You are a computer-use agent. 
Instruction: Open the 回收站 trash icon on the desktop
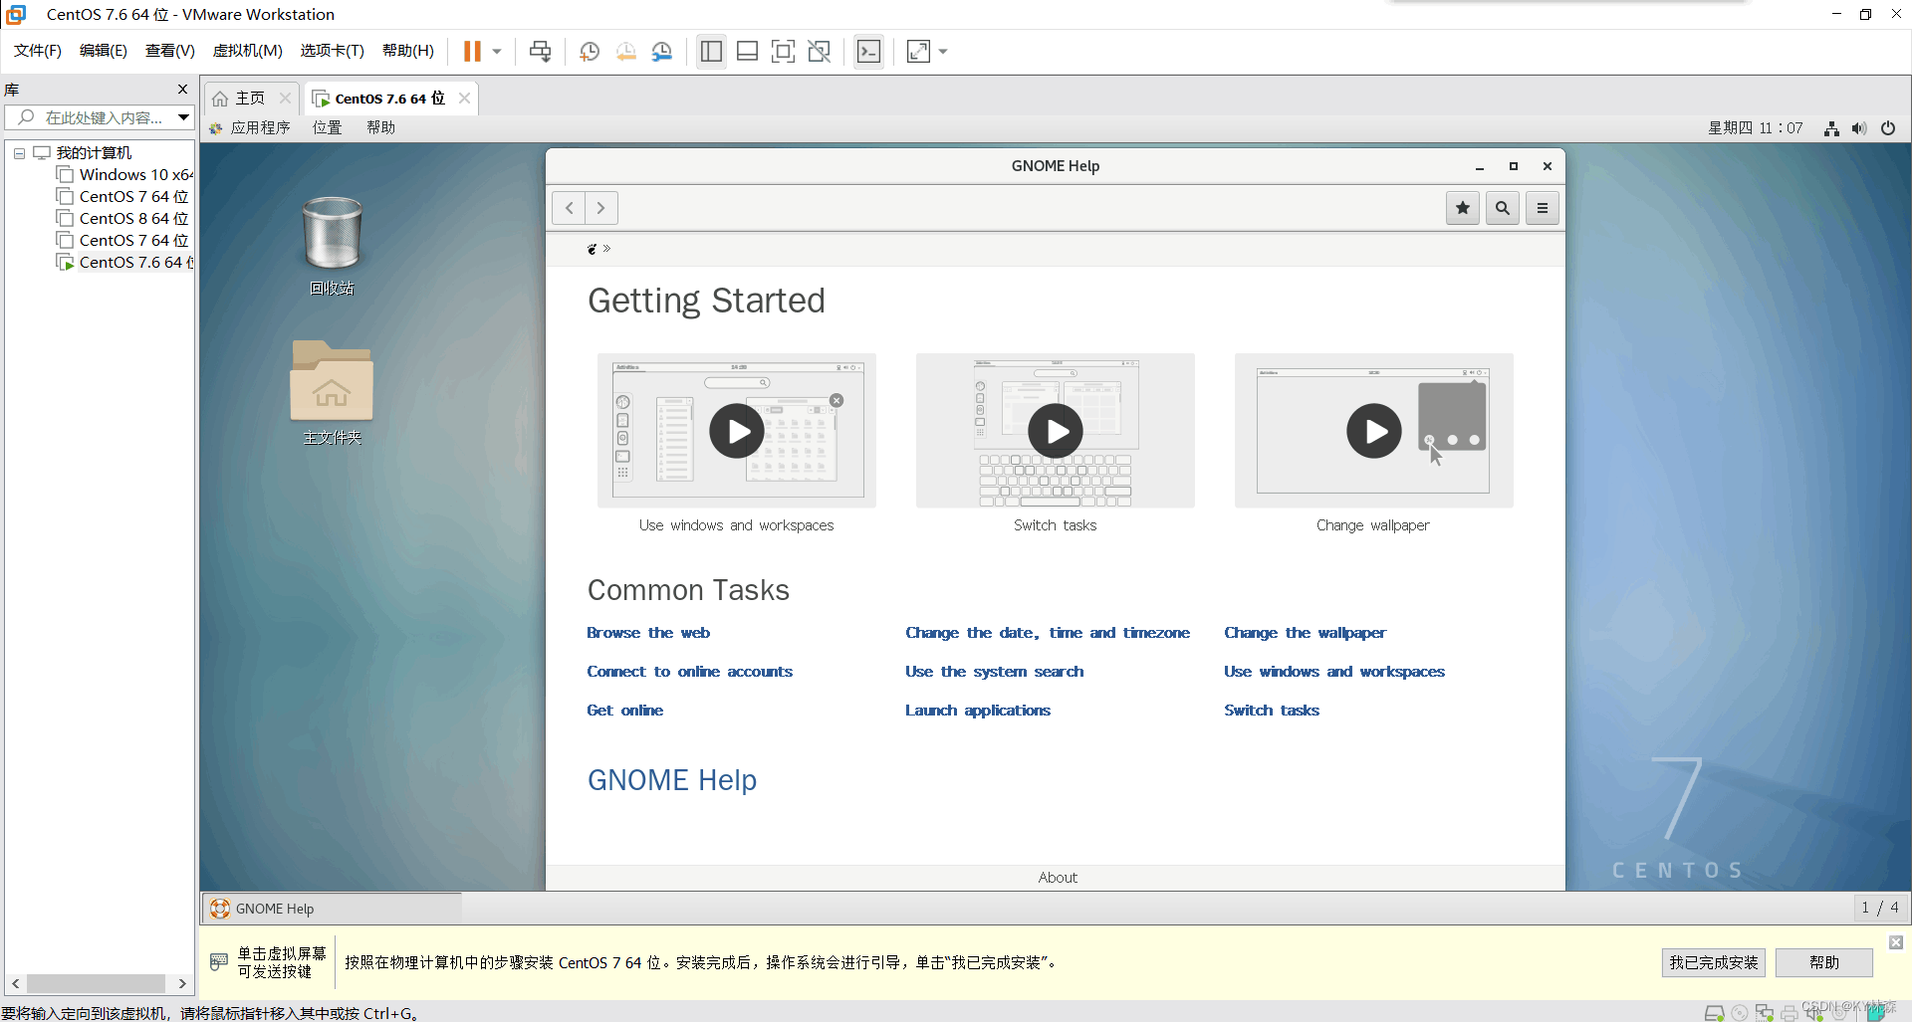(332, 245)
